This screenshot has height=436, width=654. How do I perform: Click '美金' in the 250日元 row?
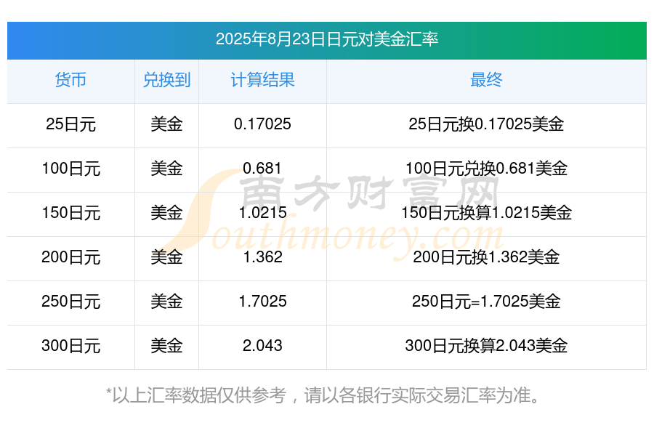pyautogui.click(x=166, y=302)
